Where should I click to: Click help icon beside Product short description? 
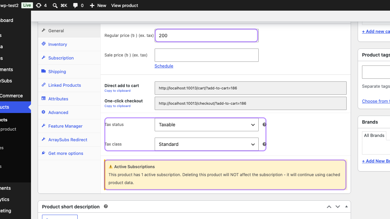point(106,206)
